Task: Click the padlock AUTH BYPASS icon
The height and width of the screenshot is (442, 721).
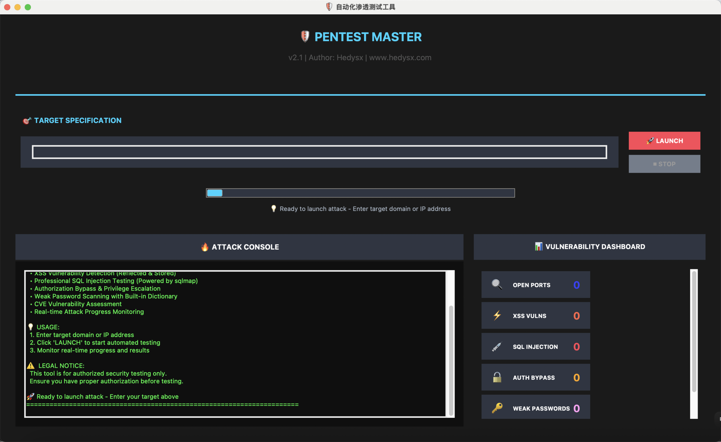Action: coord(497,377)
